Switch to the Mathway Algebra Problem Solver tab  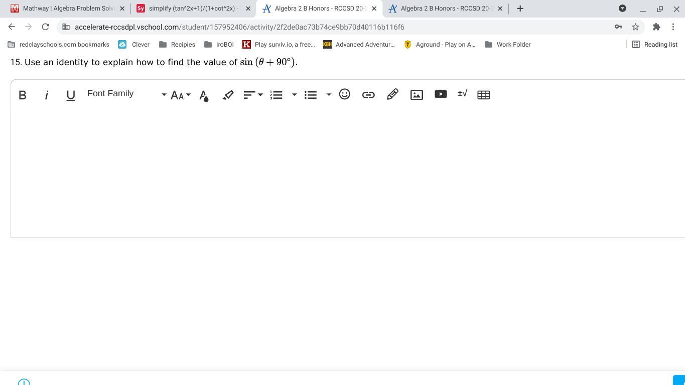pyautogui.click(x=68, y=9)
